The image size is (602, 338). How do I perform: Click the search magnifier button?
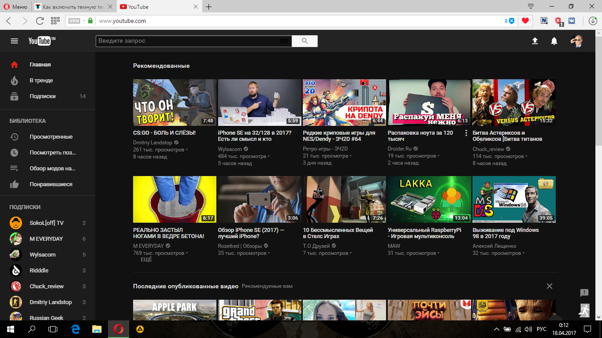click(x=305, y=41)
